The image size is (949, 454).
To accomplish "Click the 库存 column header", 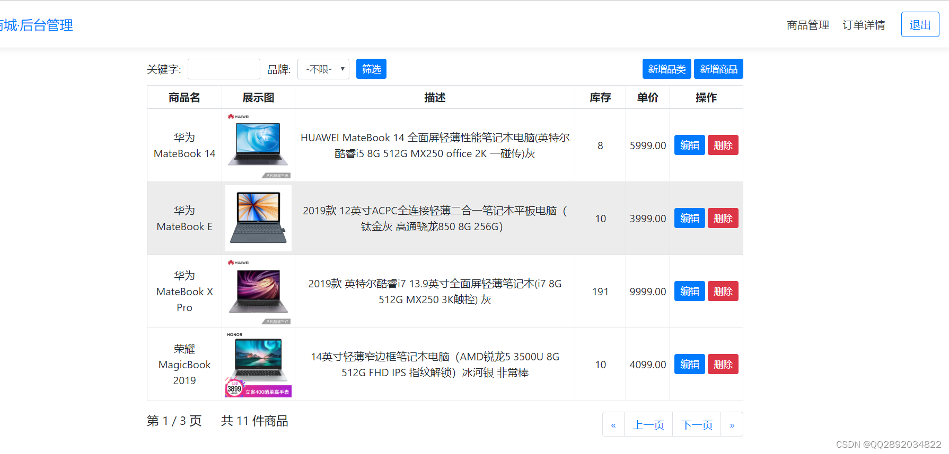I will tap(600, 97).
